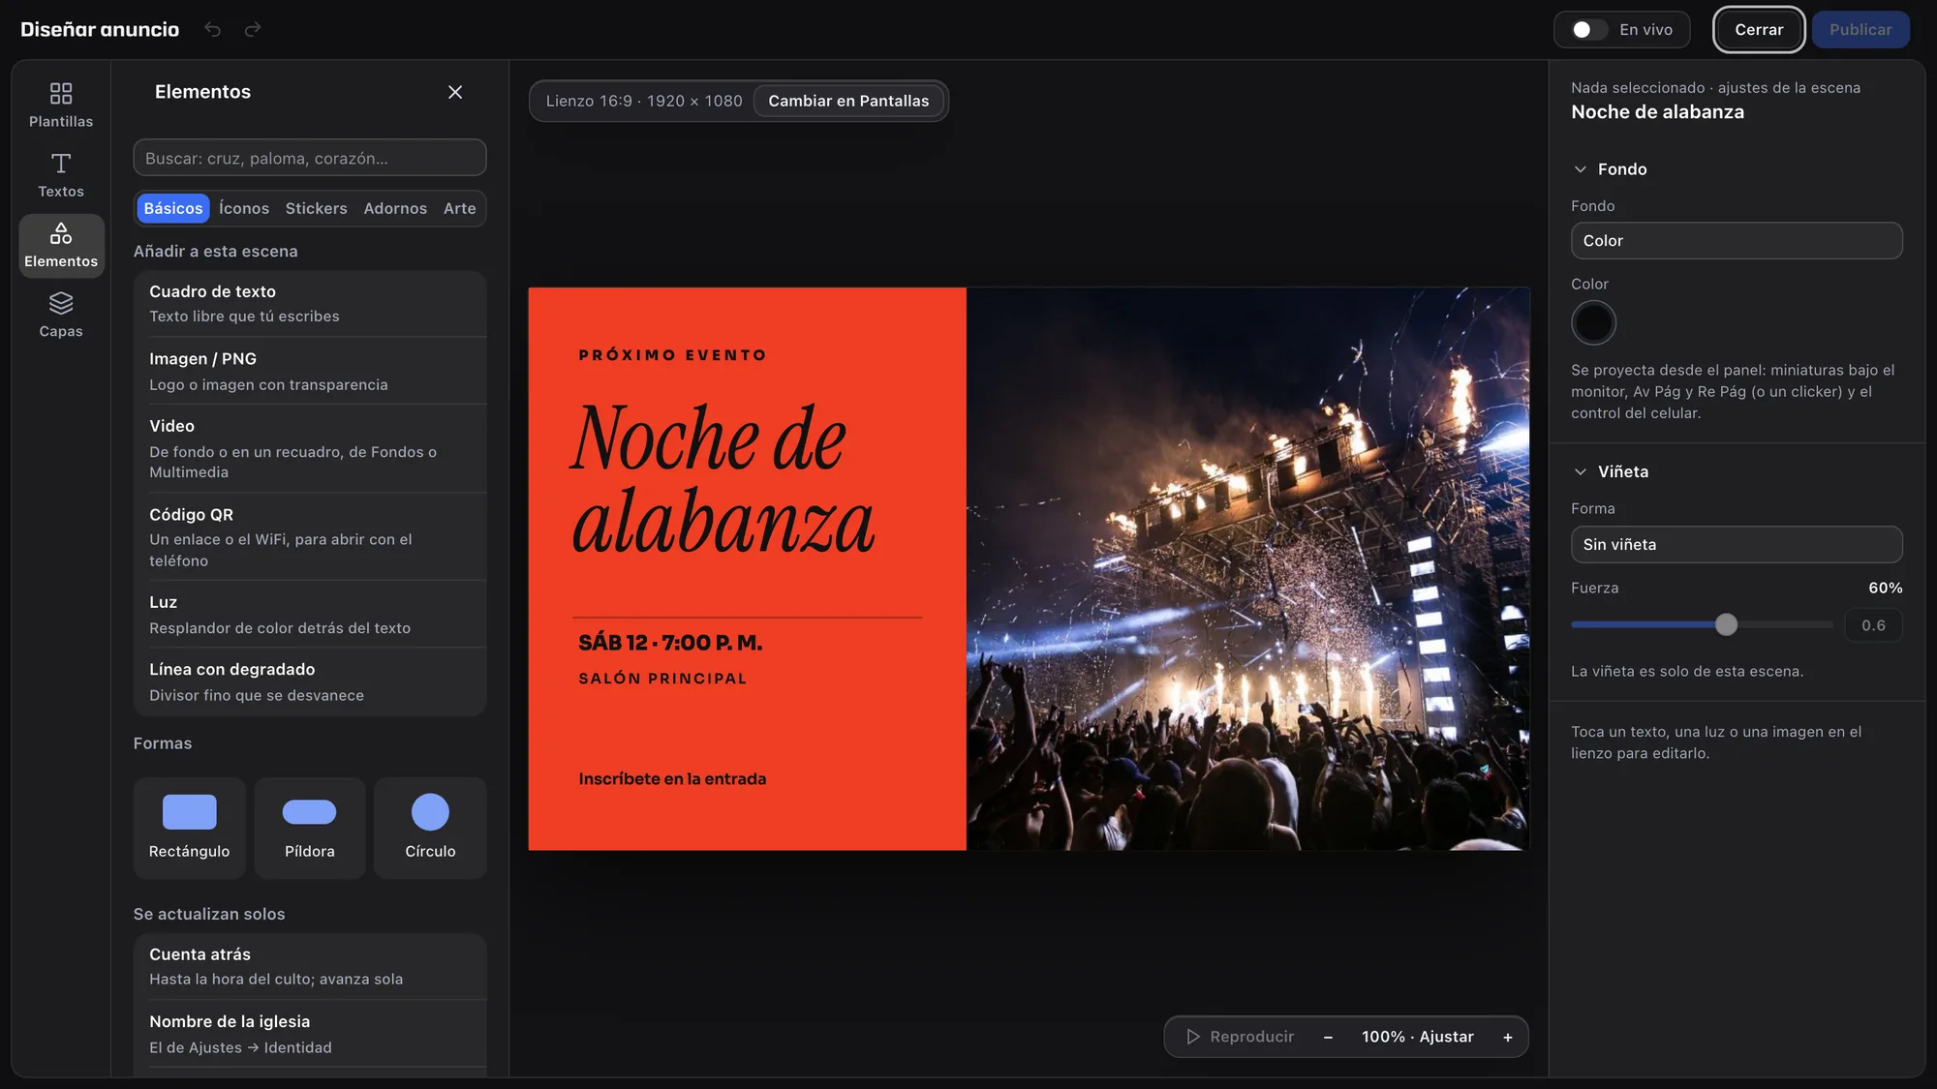The image size is (1937, 1089).
Task: Add a Rectángulo shape
Action: [x=190, y=828]
